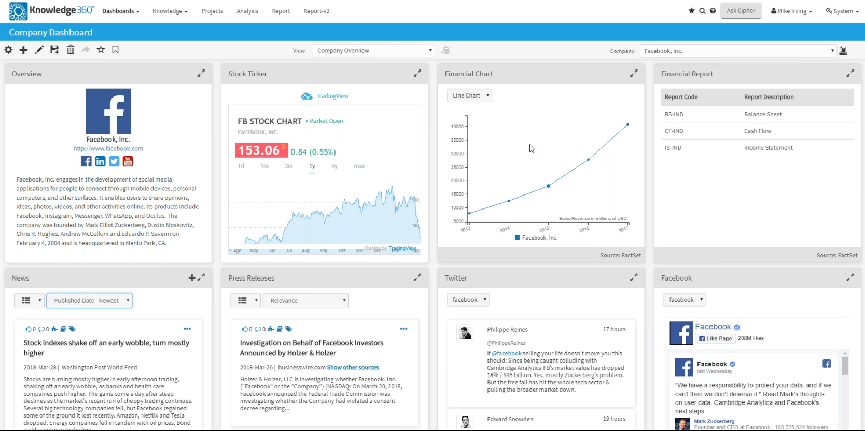Select 1d range on stock chart
865x431 pixels.
point(241,166)
